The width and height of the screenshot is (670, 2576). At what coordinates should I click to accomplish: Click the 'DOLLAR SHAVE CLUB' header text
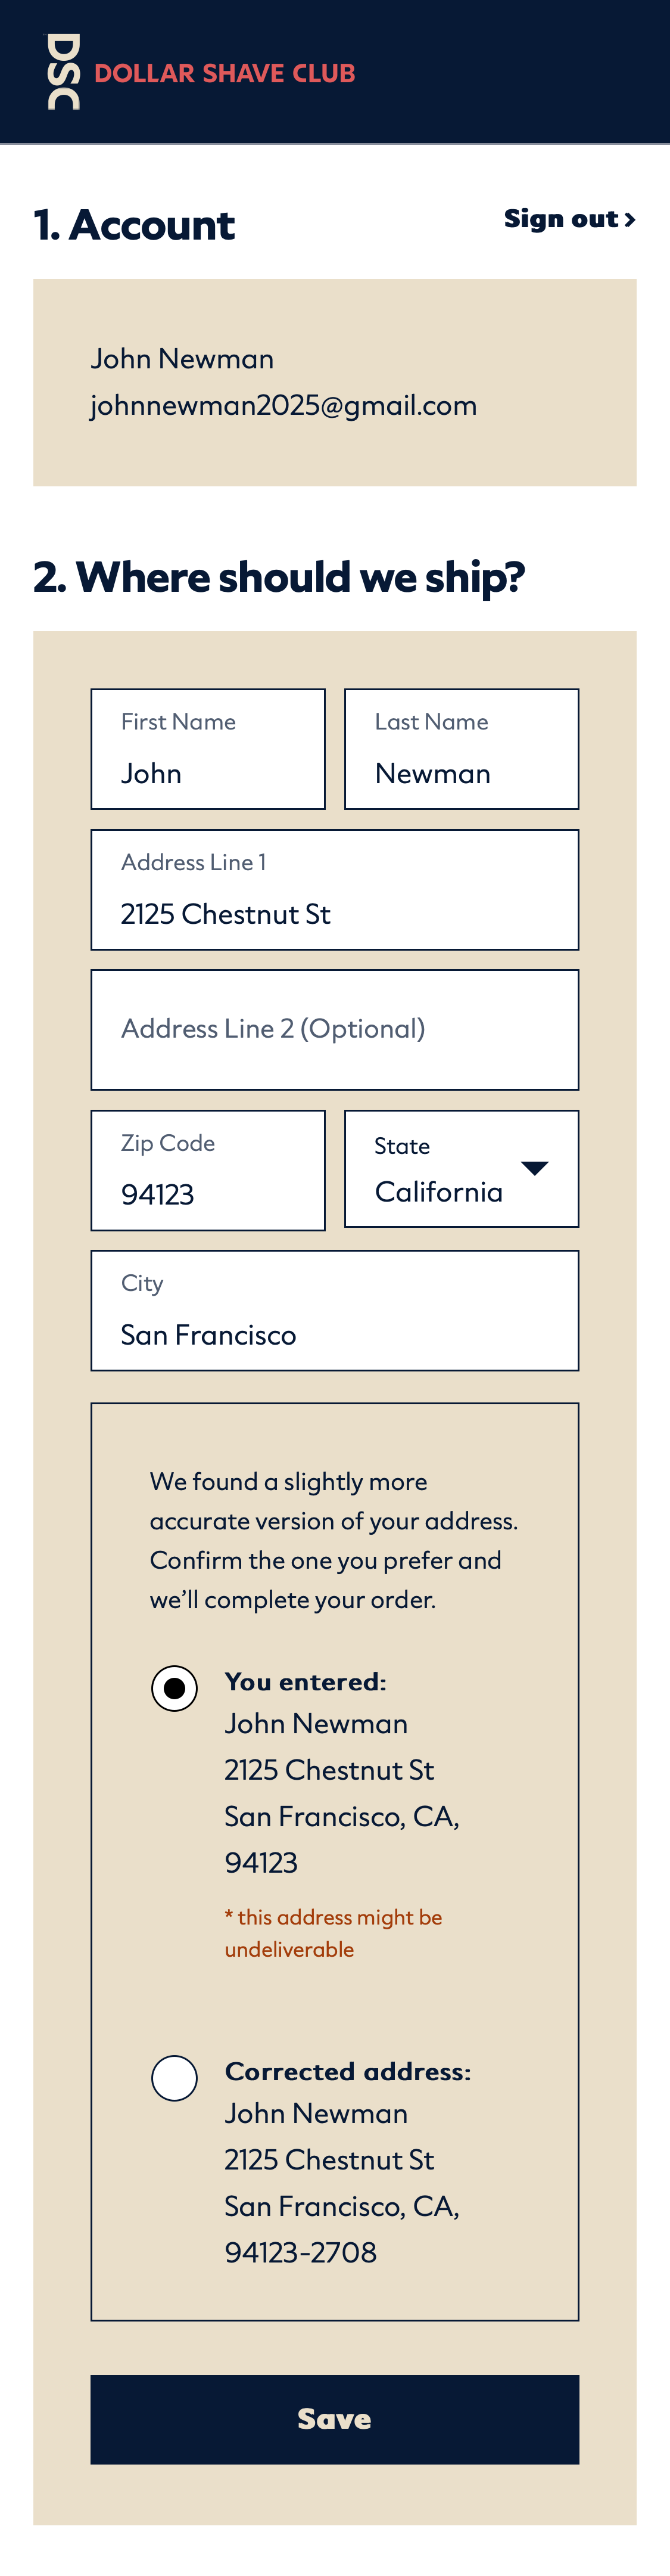coord(226,72)
